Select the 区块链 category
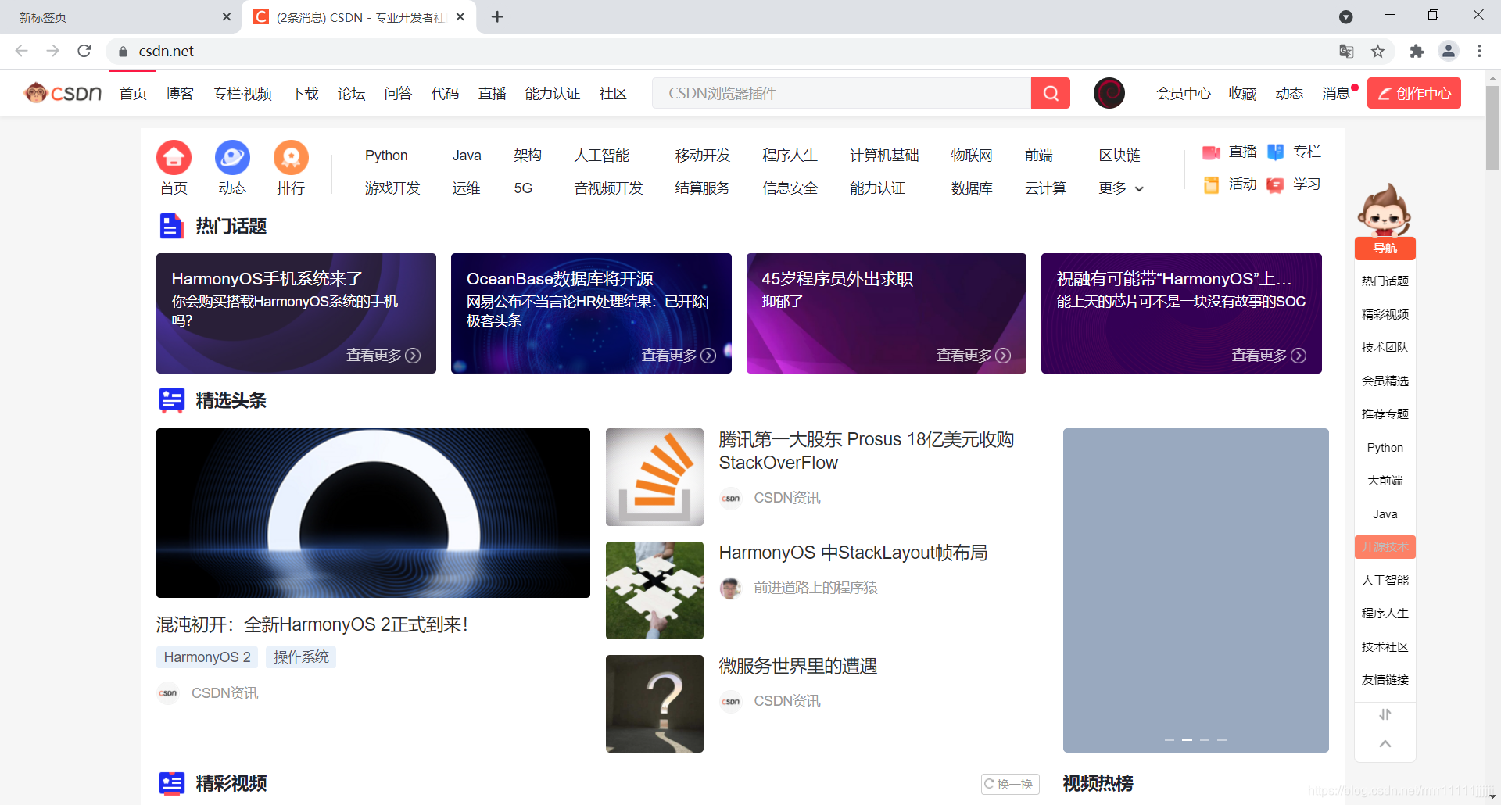1501x805 pixels. [1119, 156]
